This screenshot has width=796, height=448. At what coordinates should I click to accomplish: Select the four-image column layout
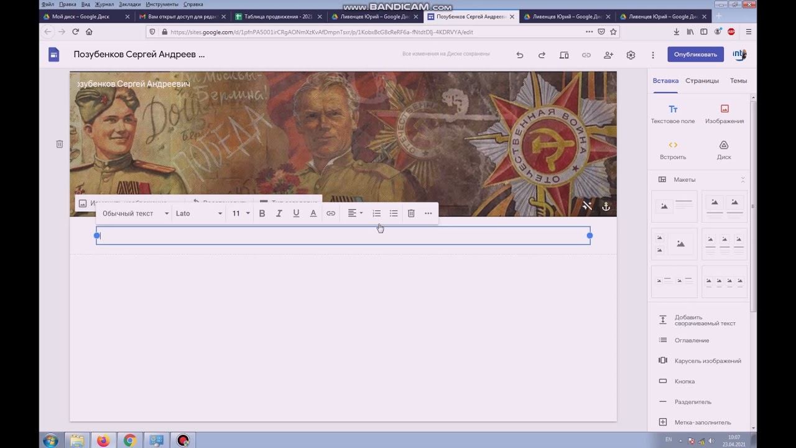pyautogui.click(x=724, y=282)
